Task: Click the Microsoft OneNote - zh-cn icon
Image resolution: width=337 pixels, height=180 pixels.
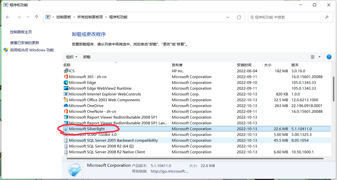Action: [66, 112]
